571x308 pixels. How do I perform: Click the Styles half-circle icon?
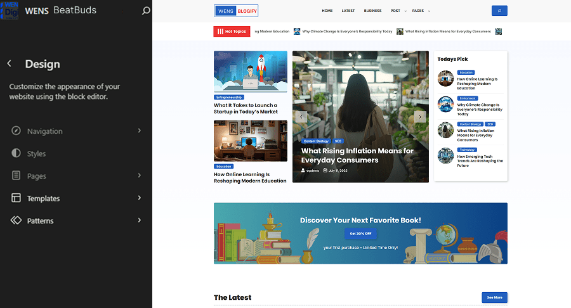click(16, 153)
